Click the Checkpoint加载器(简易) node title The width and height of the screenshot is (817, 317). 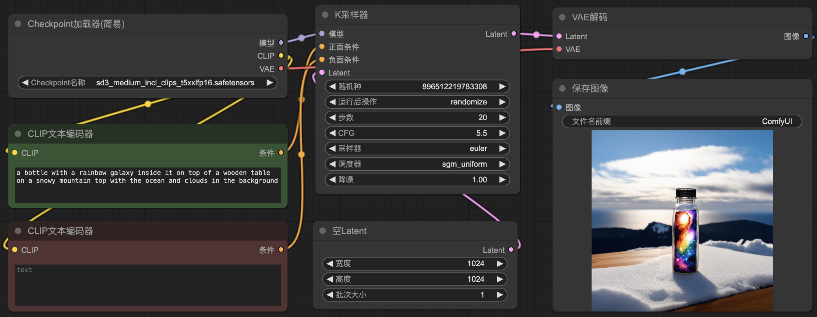(x=76, y=24)
